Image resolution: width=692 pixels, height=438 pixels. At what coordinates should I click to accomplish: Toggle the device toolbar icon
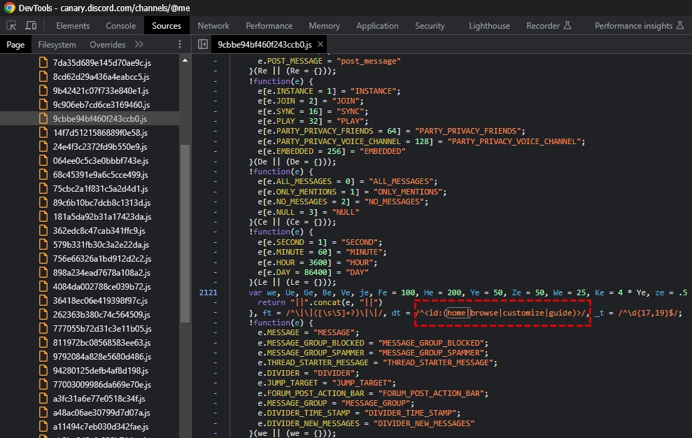31,26
